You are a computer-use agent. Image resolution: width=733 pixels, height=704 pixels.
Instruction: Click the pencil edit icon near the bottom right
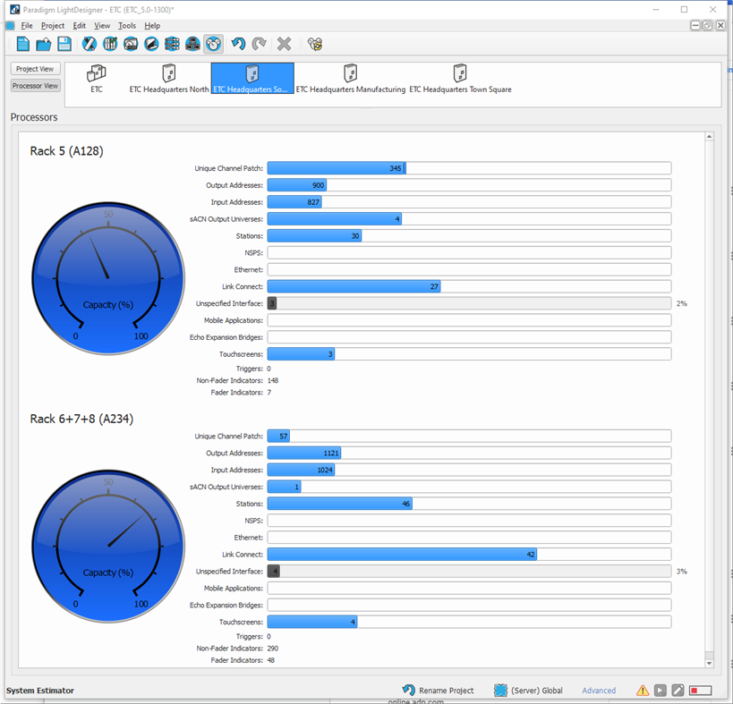[676, 690]
